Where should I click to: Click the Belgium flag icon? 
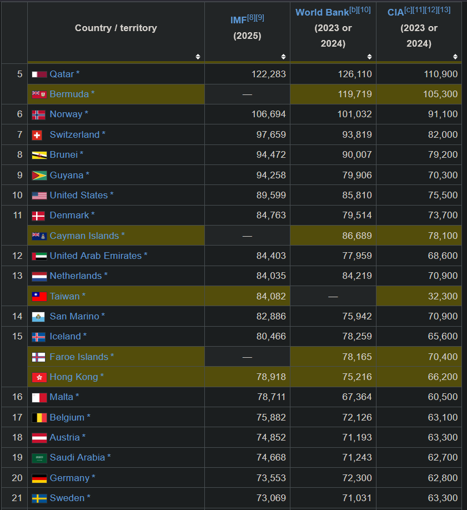click(x=39, y=418)
